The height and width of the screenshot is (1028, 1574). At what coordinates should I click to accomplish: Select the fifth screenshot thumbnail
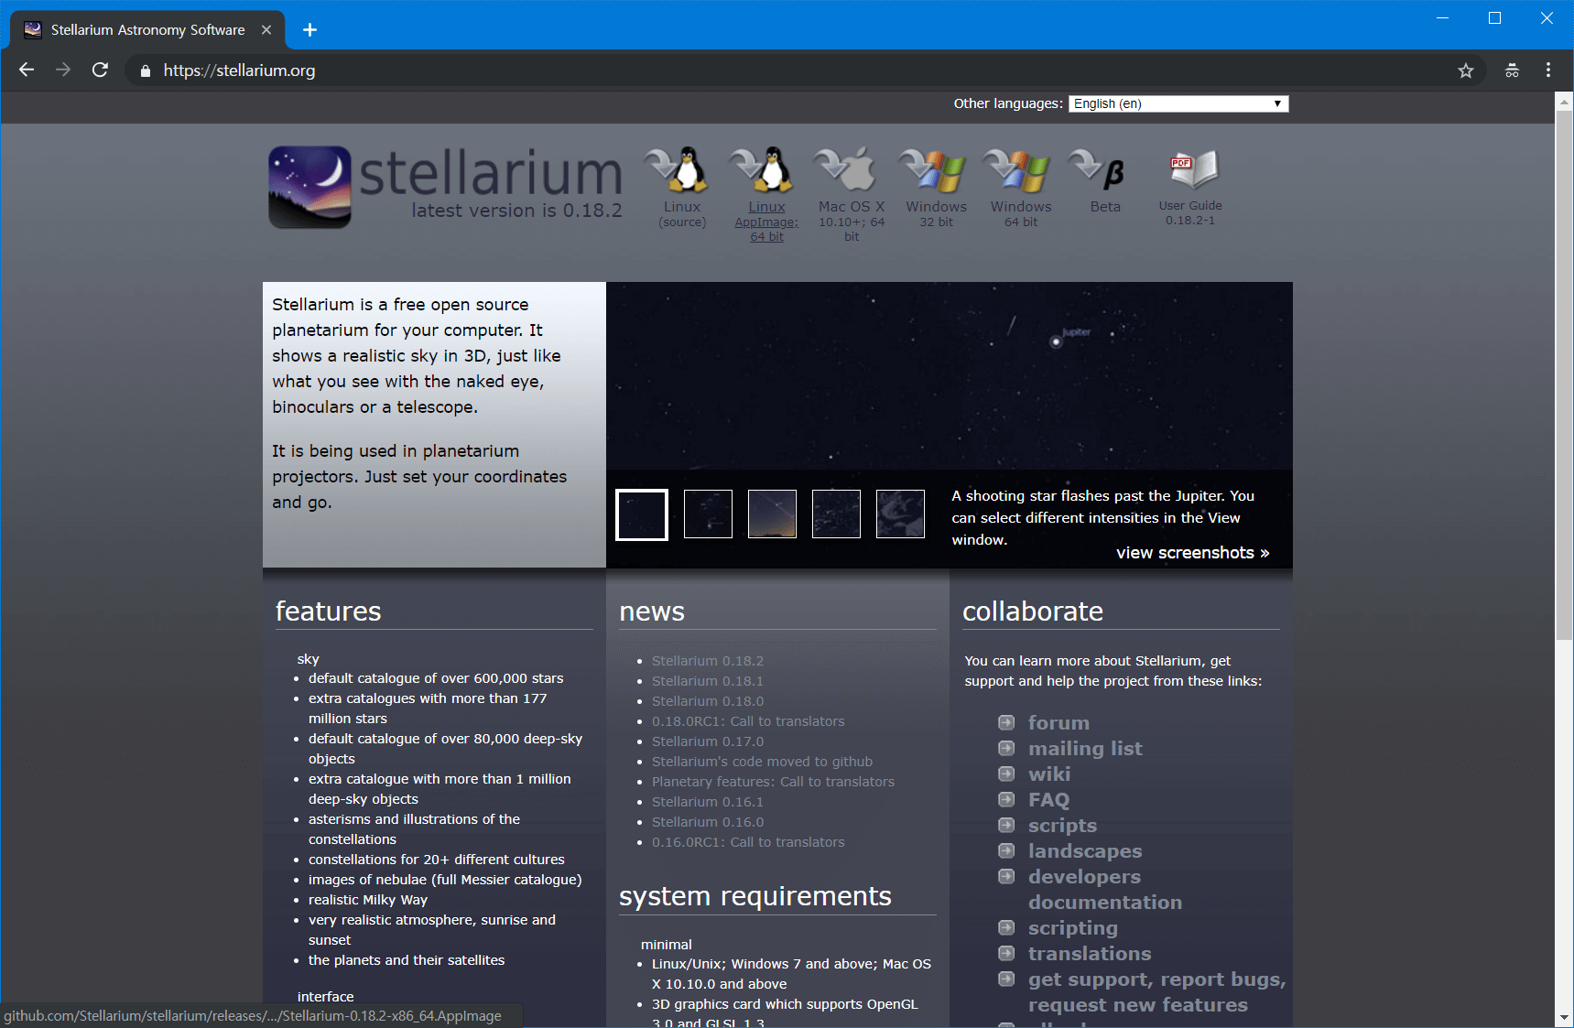(x=900, y=514)
